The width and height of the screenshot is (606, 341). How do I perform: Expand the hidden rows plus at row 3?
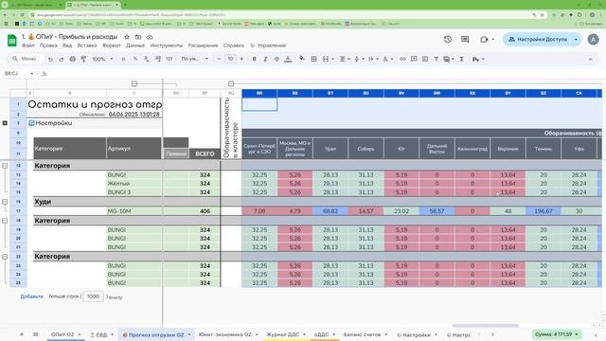(x=5, y=123)
